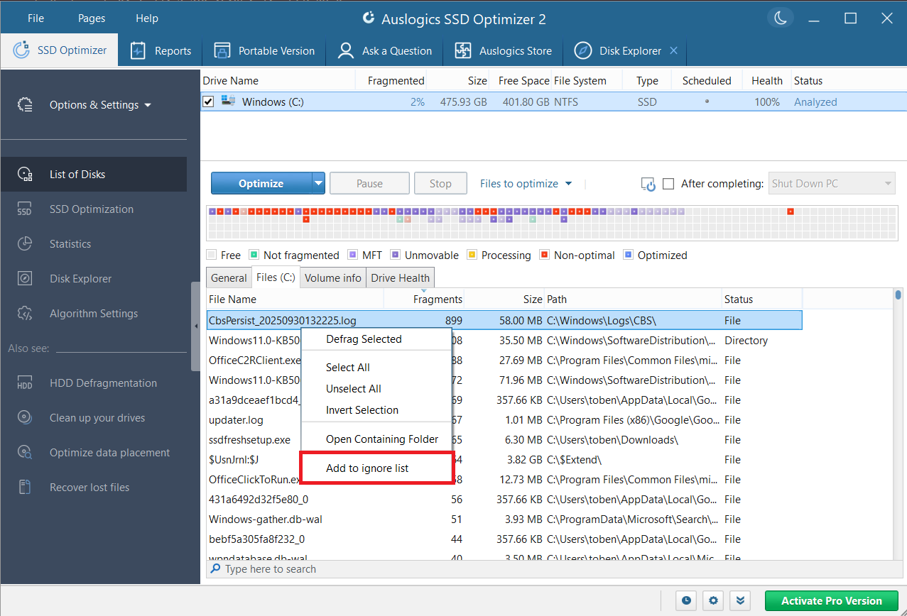Choose Add to ignore list
The height and width of the screenshot is (616, 907).
367,468
